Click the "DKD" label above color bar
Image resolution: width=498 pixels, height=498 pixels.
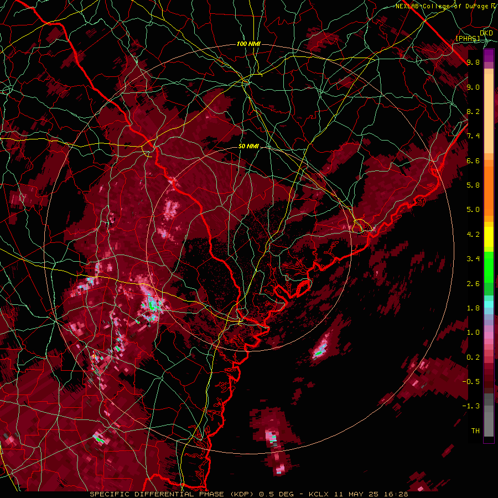[x=486, y=33]
